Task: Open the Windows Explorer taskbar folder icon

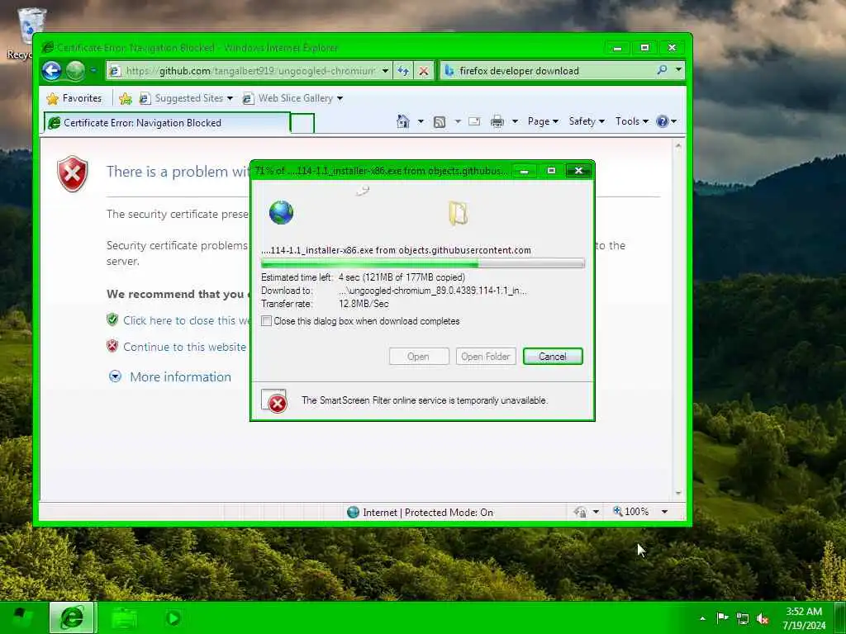Action: [124, 617]
